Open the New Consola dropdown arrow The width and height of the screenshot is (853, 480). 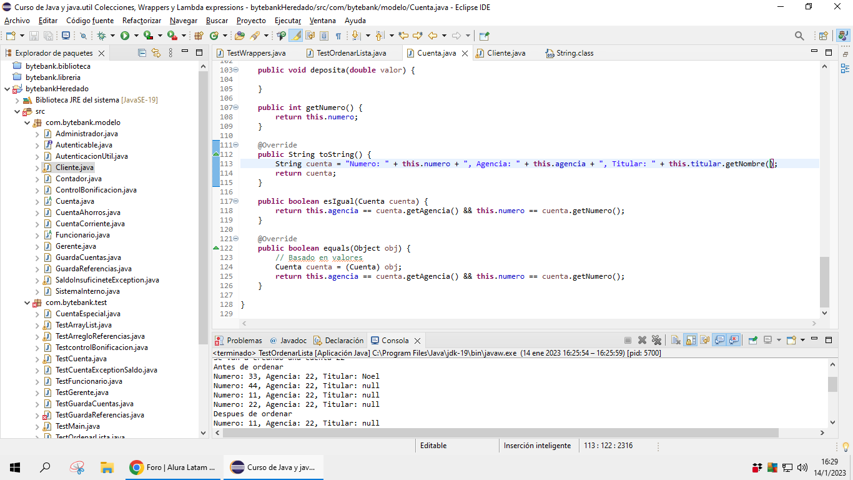pos(802,341)
